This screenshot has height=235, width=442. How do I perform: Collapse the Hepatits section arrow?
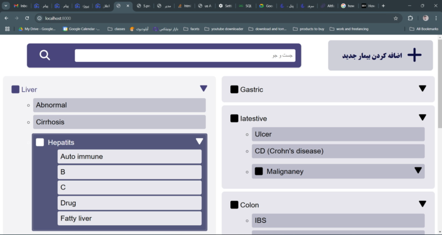[199, 141]
